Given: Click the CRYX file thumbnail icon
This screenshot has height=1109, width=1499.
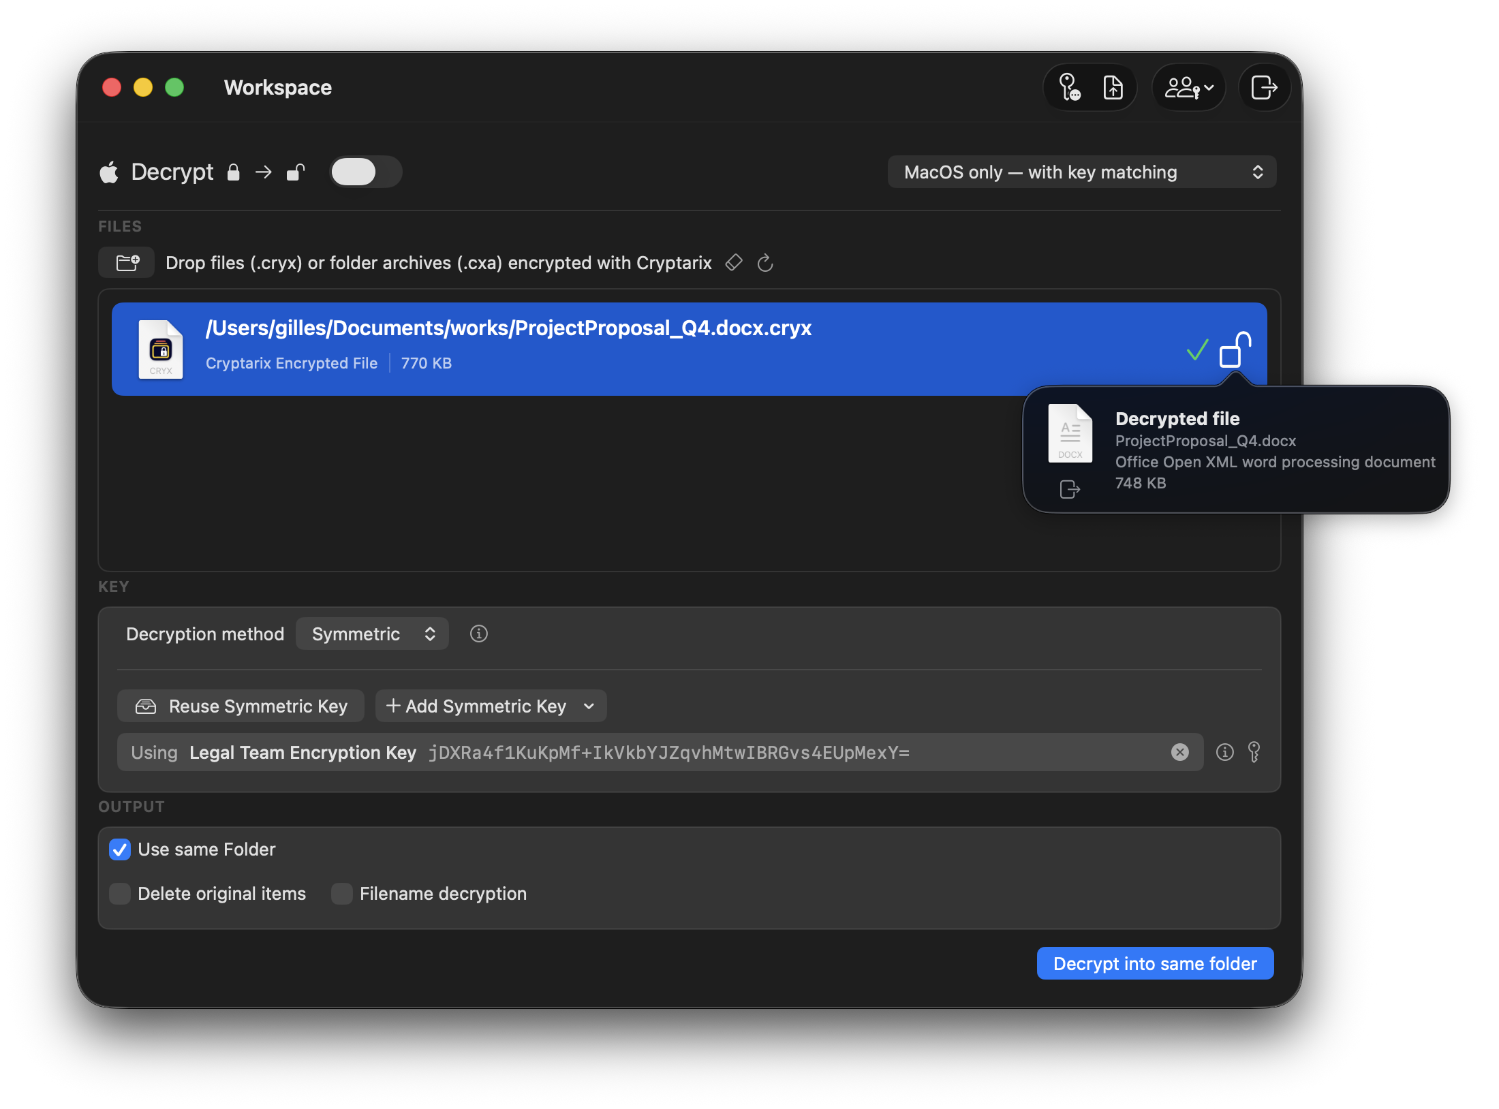Looking at the screenshot, I should coord(161,349).
